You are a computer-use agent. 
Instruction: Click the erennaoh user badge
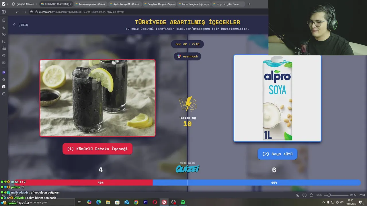188,56
